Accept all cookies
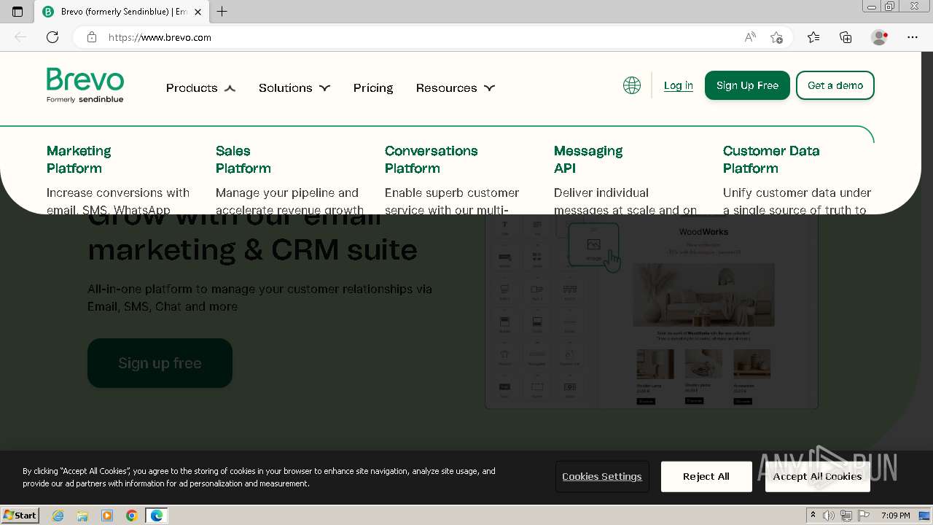The height and width of the screenshot is (525, 933). [817, 476]
